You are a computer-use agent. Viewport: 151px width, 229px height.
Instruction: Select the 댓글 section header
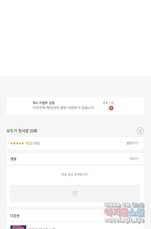tap(13, 159)
